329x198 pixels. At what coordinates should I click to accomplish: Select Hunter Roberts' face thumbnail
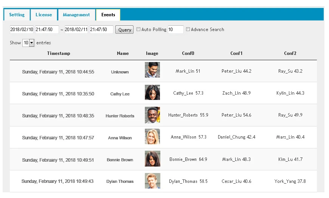[152, 115]
